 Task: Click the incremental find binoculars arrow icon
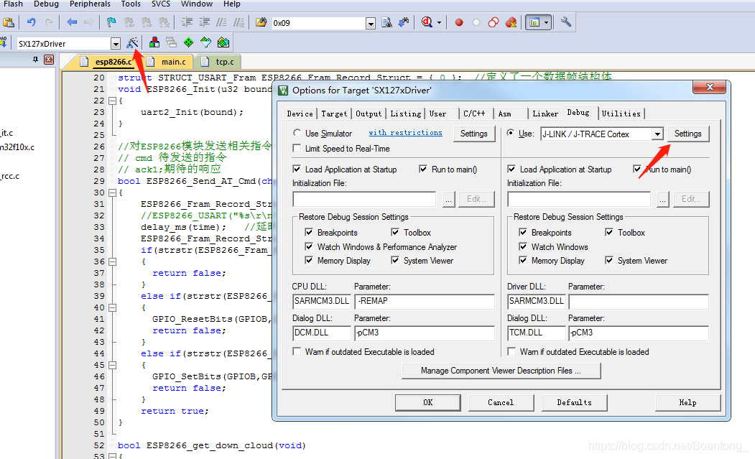pos(404,22)
